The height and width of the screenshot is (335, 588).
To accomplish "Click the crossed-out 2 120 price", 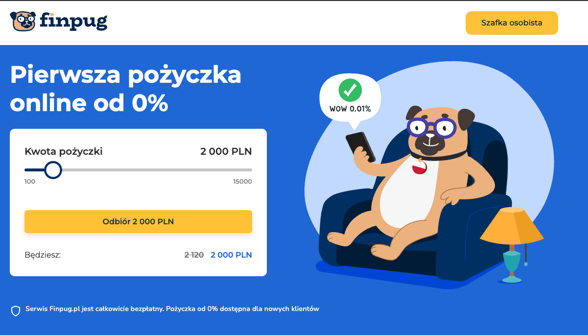I will pos(195,255).
